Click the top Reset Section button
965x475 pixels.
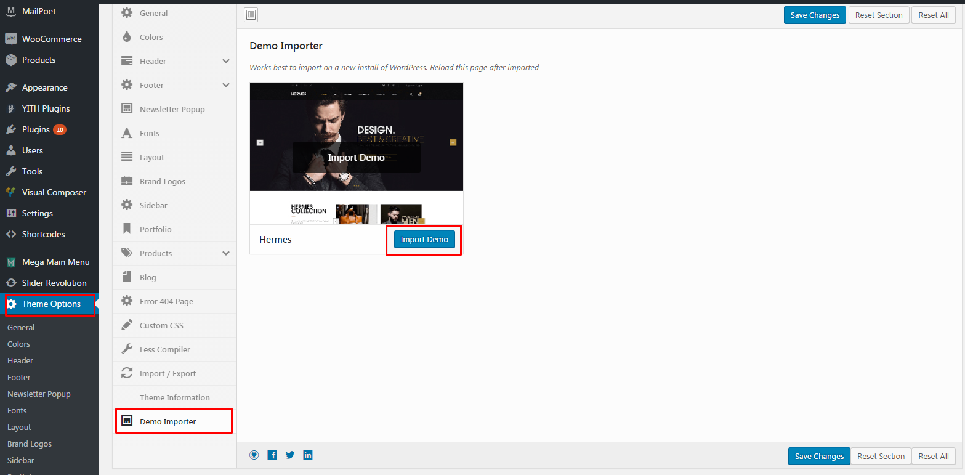pos(879,15)
